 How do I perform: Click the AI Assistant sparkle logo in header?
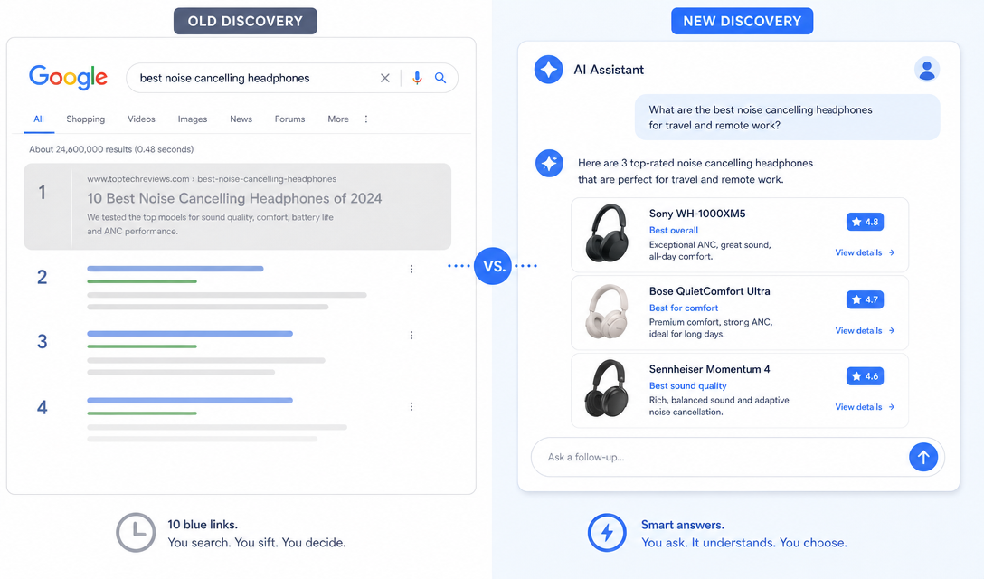pyautogui.click(x=548, y=69)
